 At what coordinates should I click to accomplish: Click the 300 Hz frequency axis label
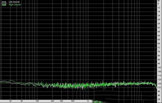[x=61, y=101]
